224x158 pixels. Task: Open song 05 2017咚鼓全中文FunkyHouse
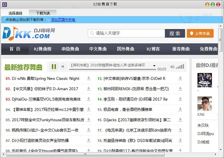(x=48, y=120)
